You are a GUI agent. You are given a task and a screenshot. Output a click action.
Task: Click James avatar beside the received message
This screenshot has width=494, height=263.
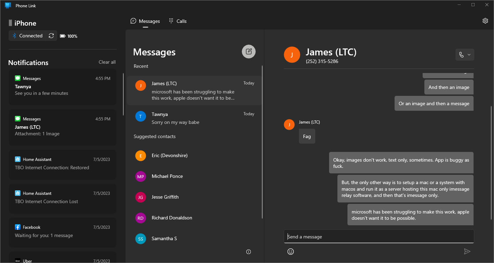289,125
